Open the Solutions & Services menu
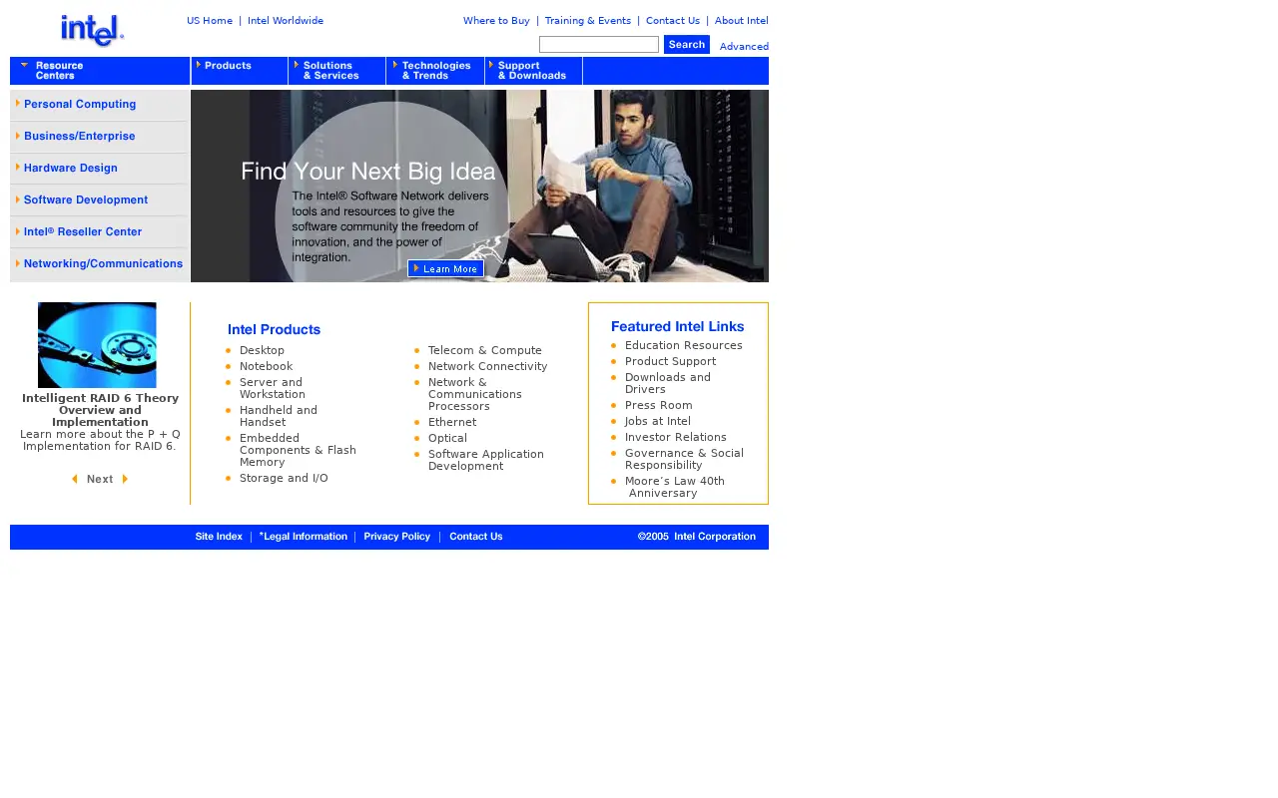This screenshot has width=1278, height=798. point(337,71)
